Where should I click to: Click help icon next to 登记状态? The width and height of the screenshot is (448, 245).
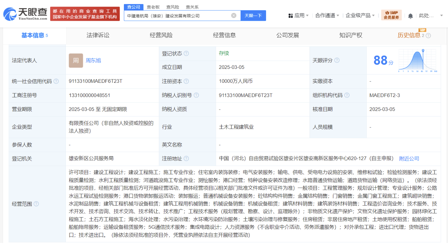click(x=186, y=54)
